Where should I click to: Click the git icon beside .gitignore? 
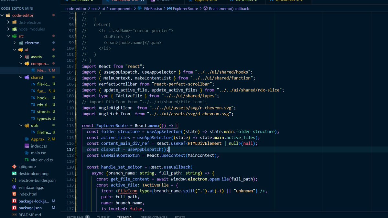point(14,167)
